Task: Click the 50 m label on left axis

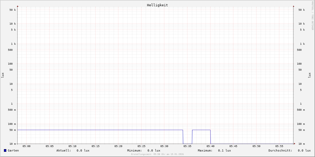Action: [x=13, y=130]
